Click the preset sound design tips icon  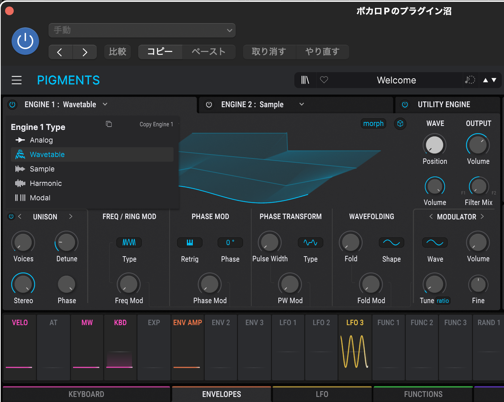click(470, 80)
